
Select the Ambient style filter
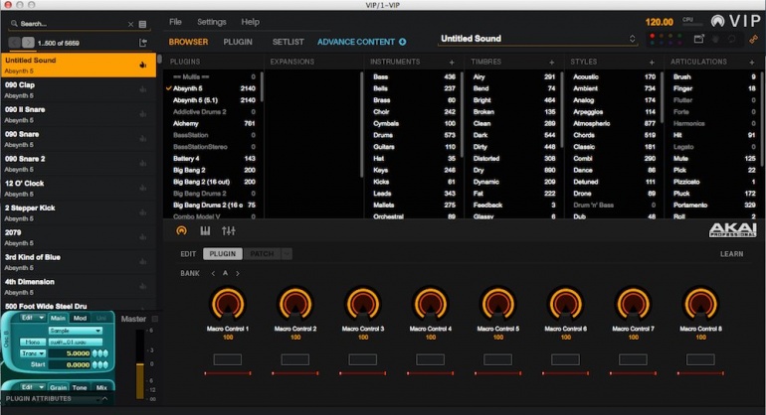pyautogui.click(x=614, y=88)
